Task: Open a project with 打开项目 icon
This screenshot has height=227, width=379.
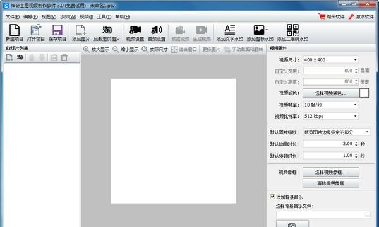Action: coord(36,33)
